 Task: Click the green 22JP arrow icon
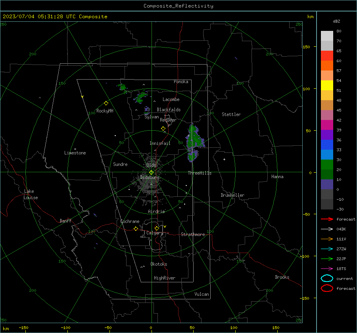(x=327, y=259)
